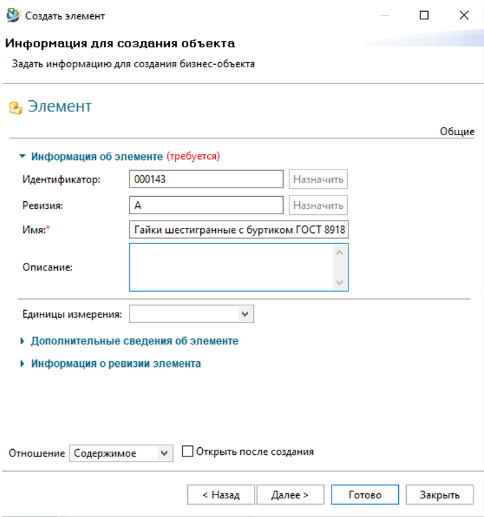Click inside the Описание text area
This screenshot has height=517, width=484.
(231, 267)
